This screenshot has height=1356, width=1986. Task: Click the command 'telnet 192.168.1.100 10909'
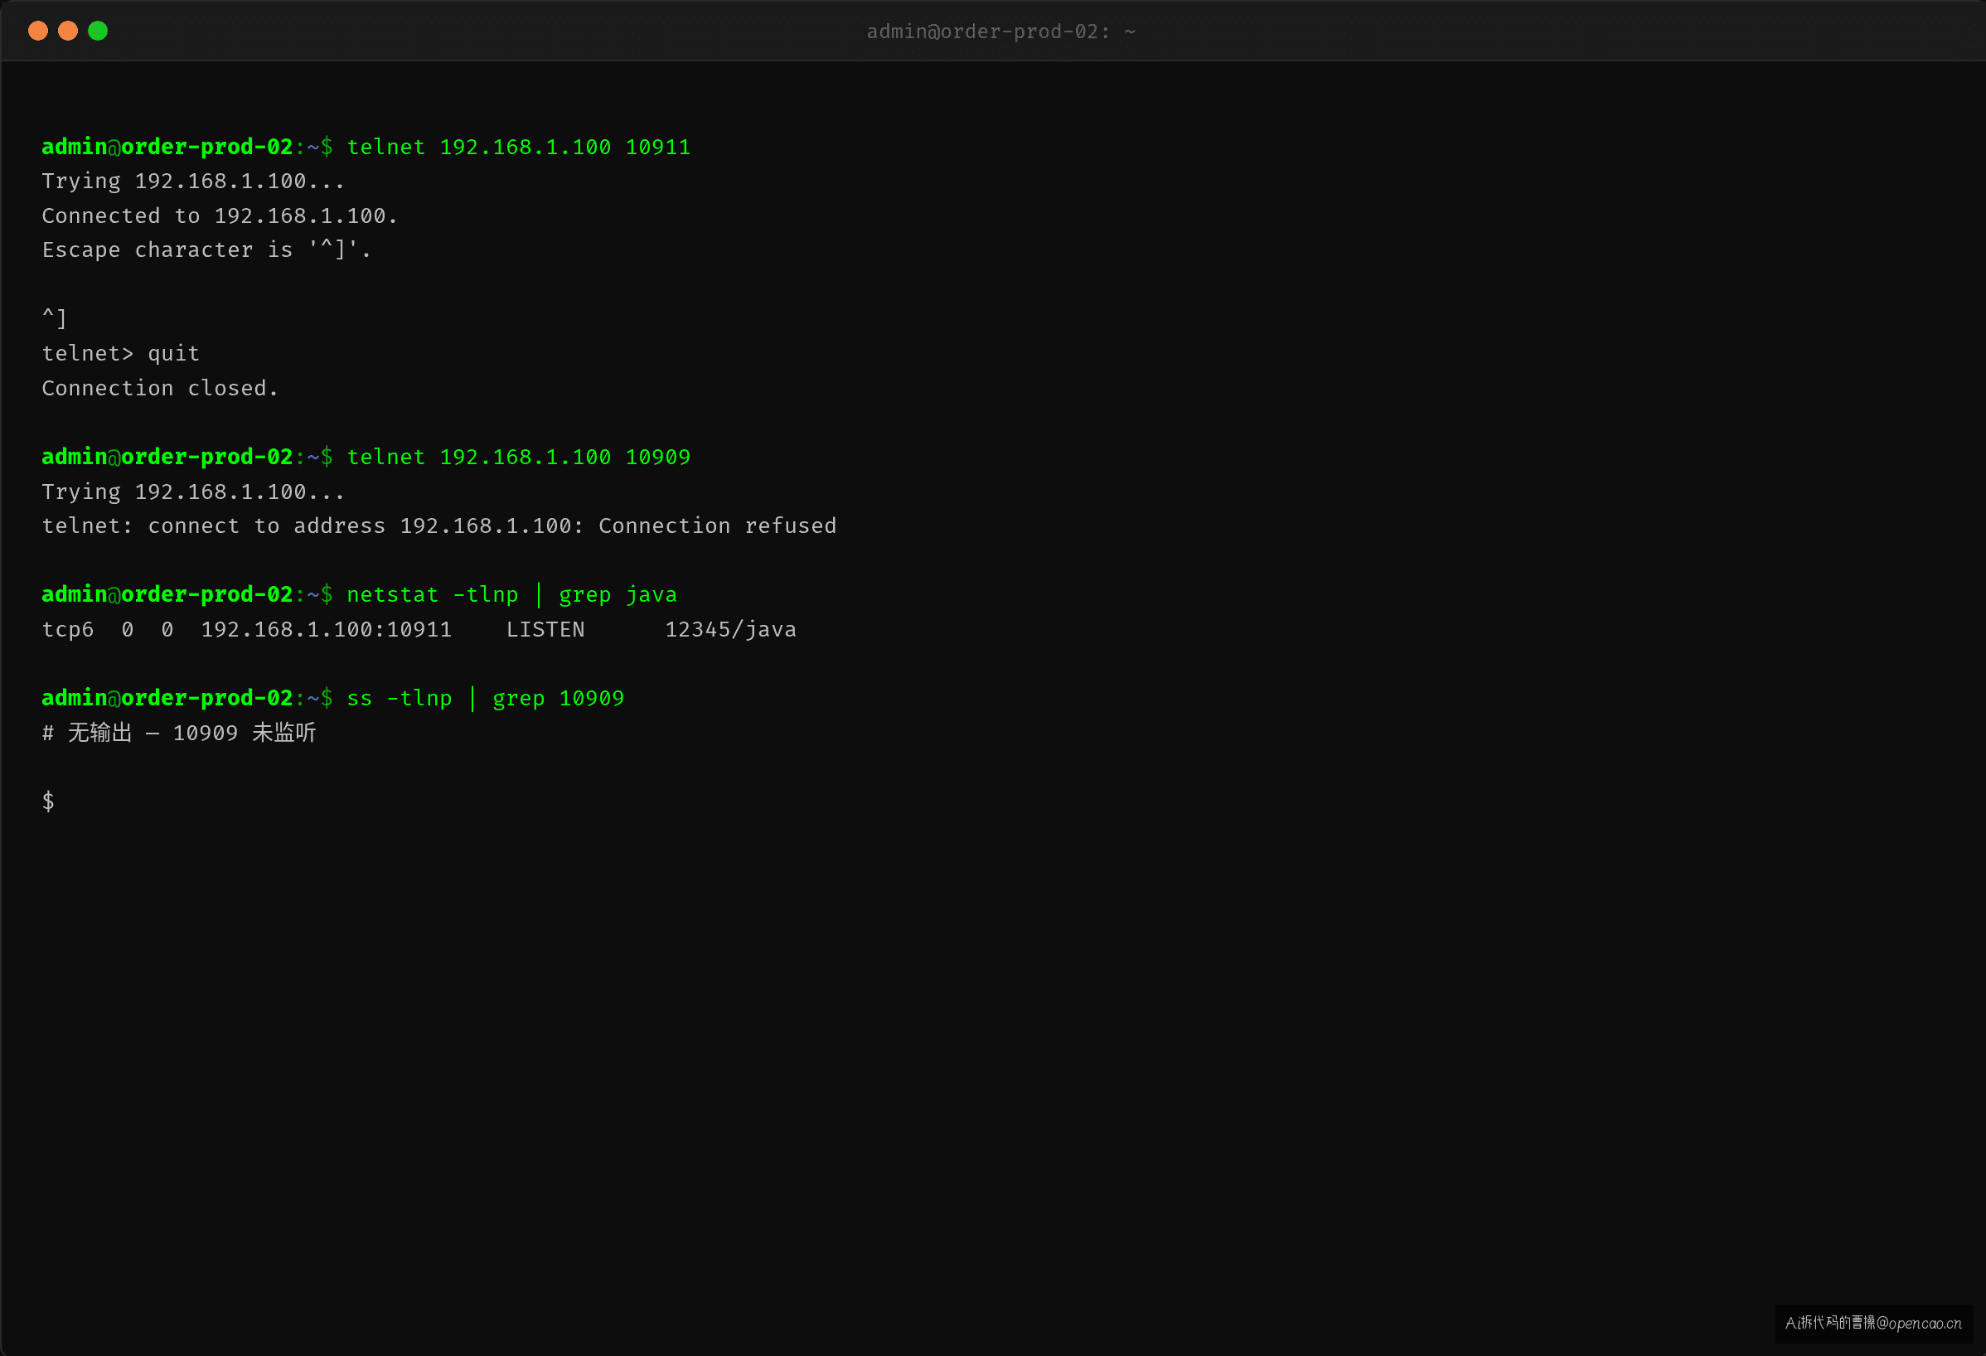[x=519, y=458]
